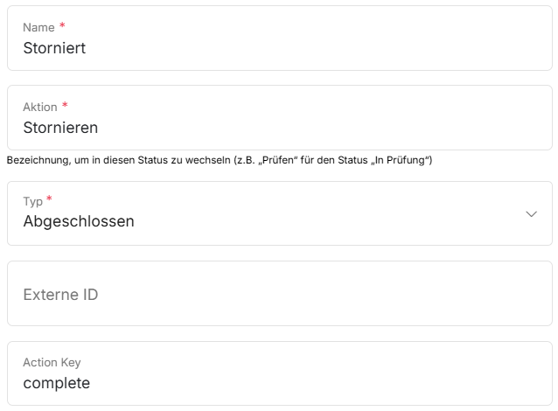Click the "Storniert" text in Name field
Screen dimensions: 558x411
pyautogui.click(x=54, y=48)
